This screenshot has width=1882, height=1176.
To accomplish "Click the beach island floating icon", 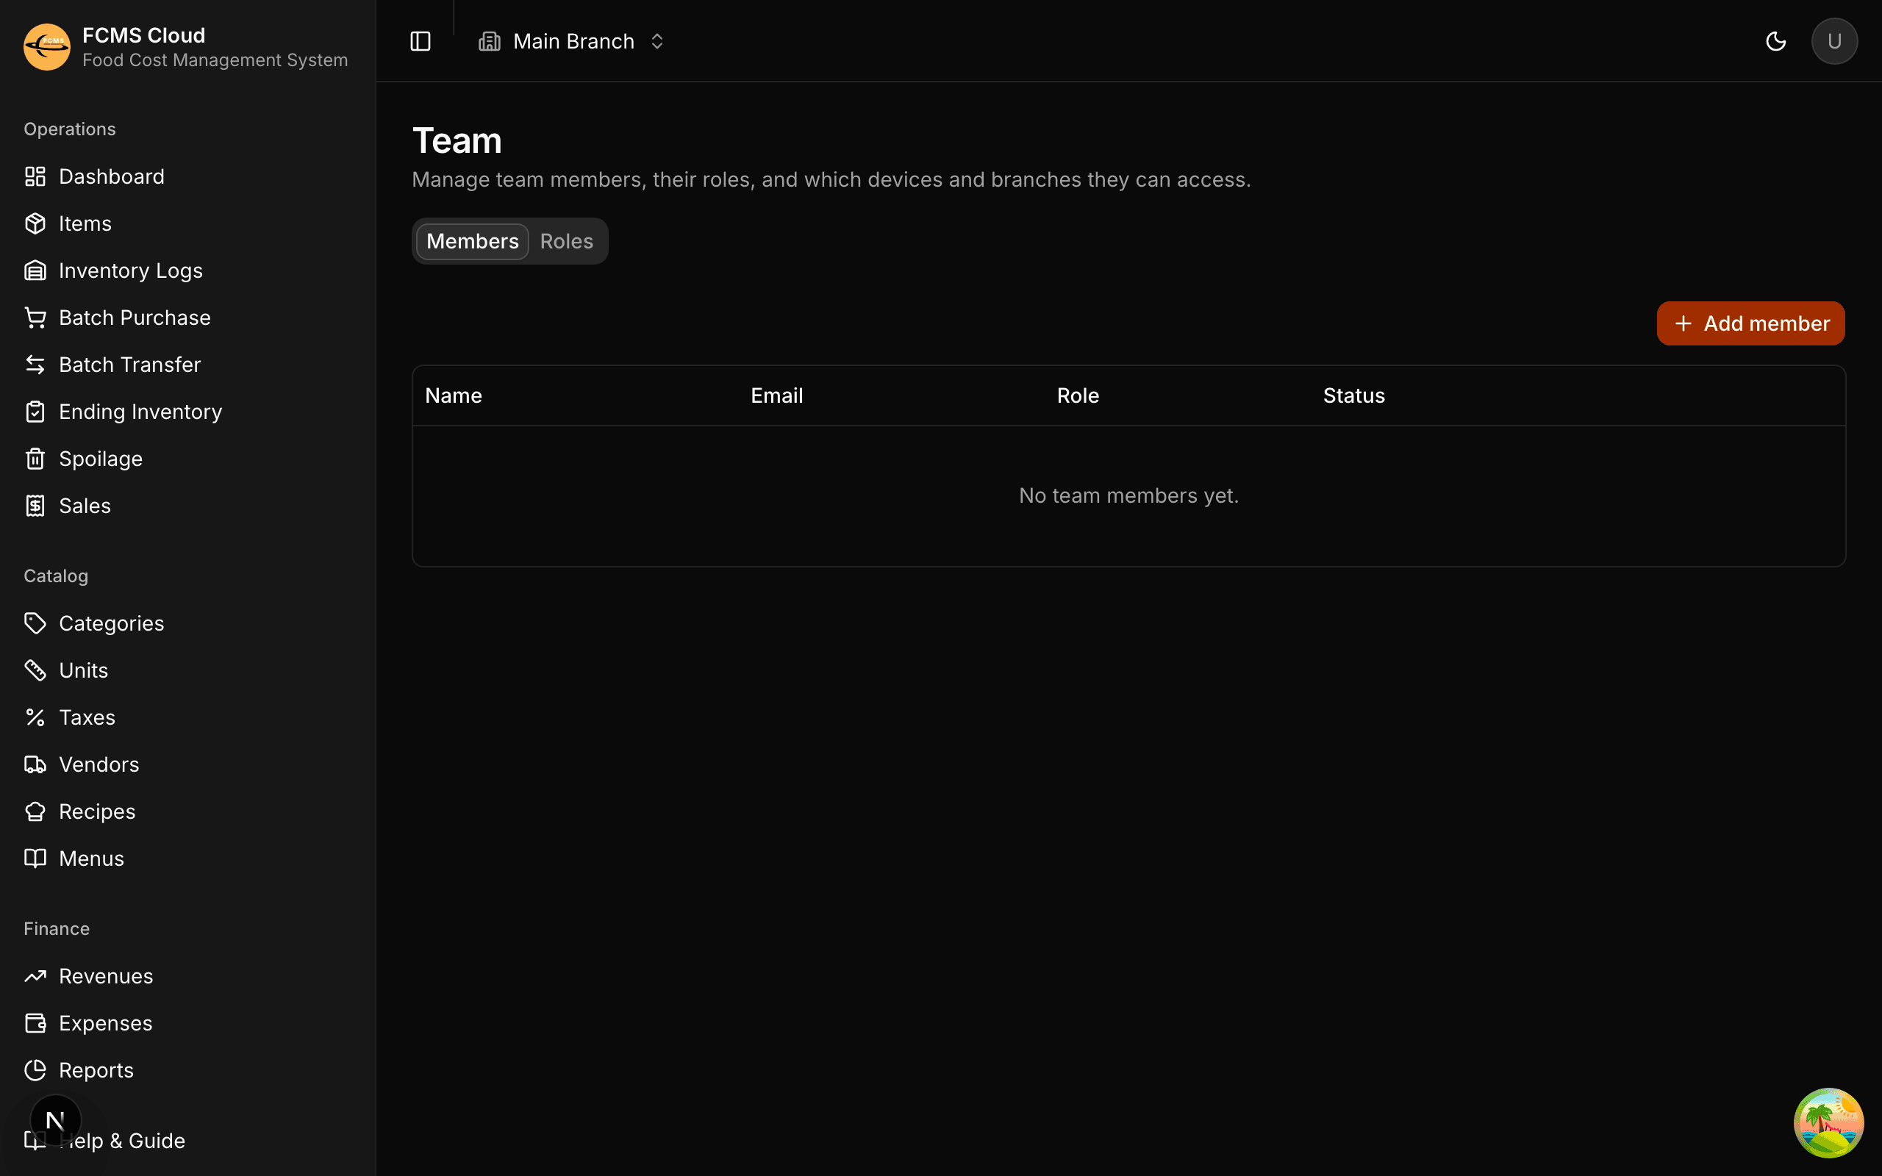I will (1828, 1123).
